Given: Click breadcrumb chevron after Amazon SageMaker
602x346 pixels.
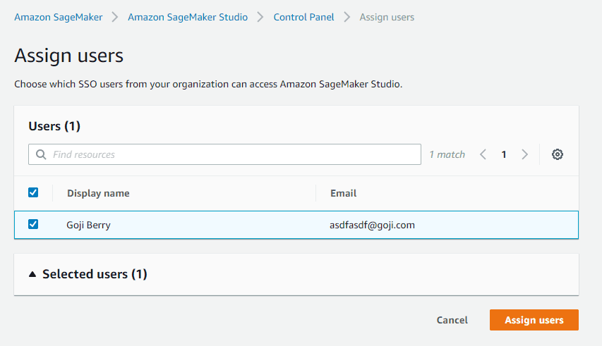Looking at the screenshot, I should point(114,17).
